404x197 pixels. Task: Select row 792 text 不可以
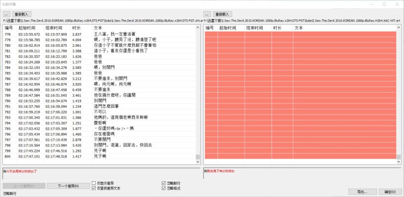pyautogui.click(x=100, y=111)
